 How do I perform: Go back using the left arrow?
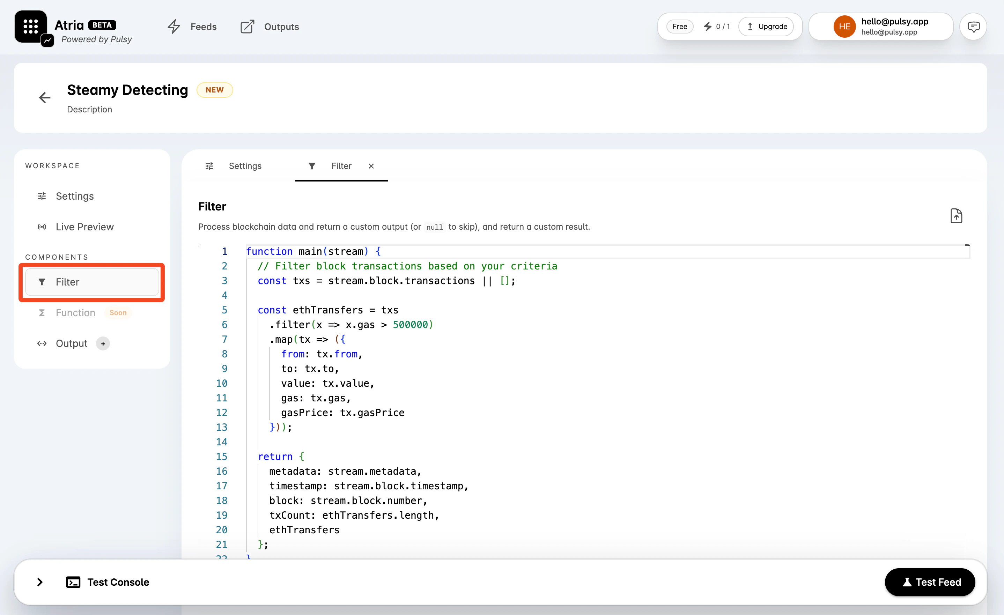tap(45, 98)
